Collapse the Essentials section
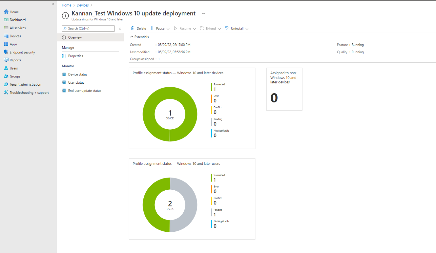 (x=132, y=37)
